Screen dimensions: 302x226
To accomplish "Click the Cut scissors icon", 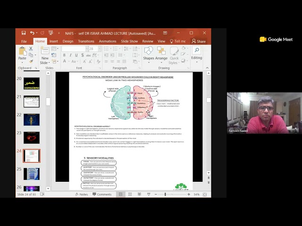I will pos(31,49).
